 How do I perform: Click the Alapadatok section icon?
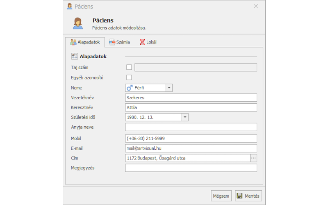point(74,56)
